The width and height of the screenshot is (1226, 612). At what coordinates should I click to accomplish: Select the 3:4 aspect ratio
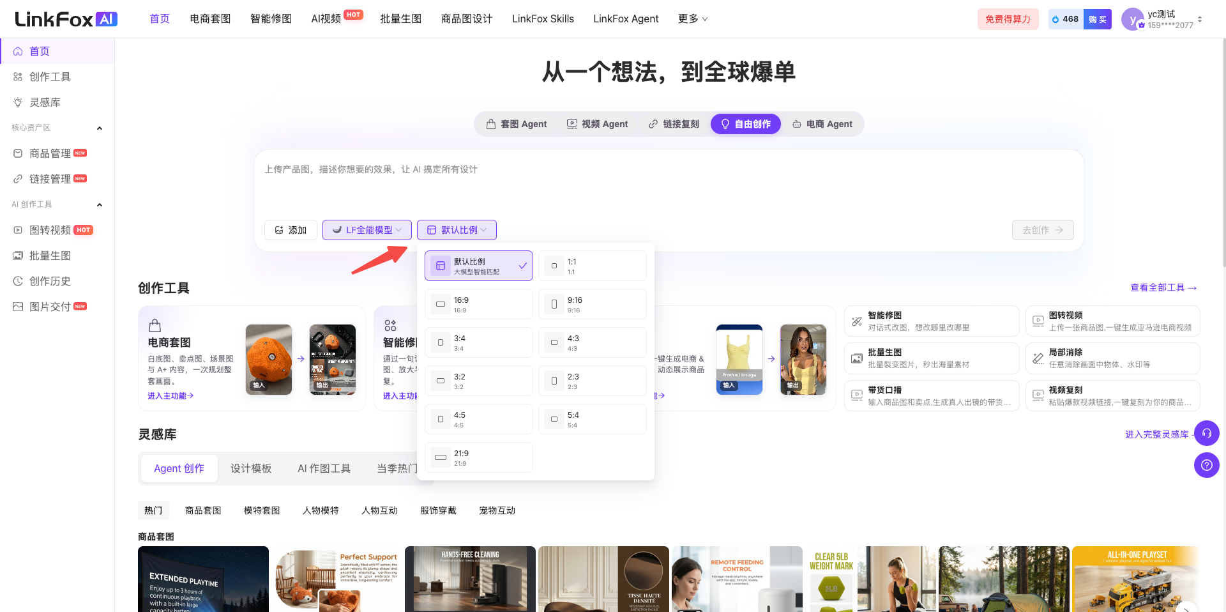(479, 342)
